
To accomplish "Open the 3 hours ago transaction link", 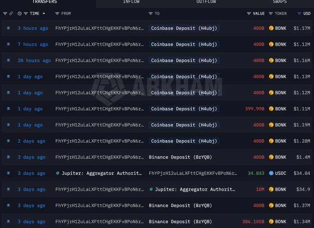I will pyautogui.click(x=33, y=28).
